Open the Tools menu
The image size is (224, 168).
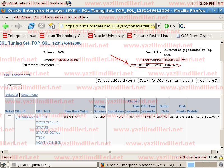[x=72, y=17]
